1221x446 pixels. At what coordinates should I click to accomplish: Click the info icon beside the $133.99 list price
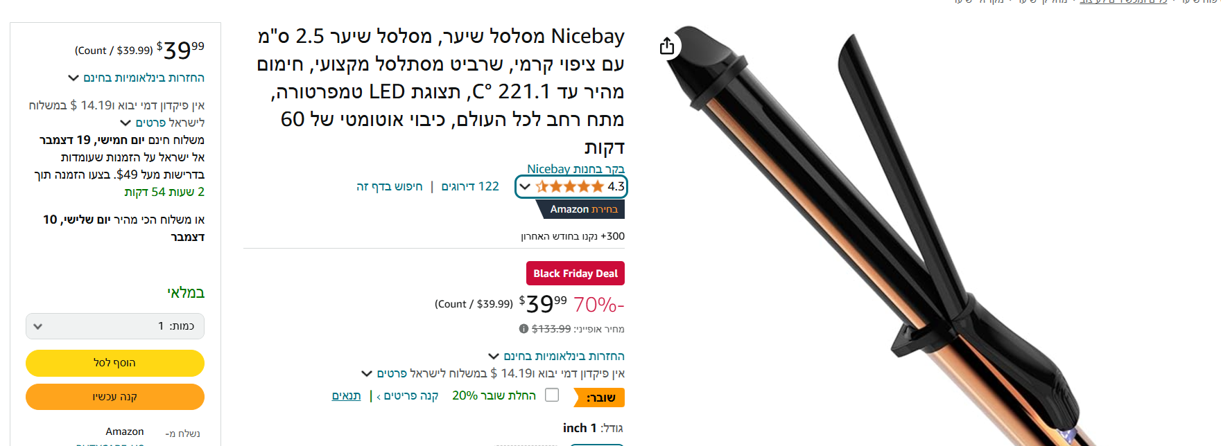point(523,329)
